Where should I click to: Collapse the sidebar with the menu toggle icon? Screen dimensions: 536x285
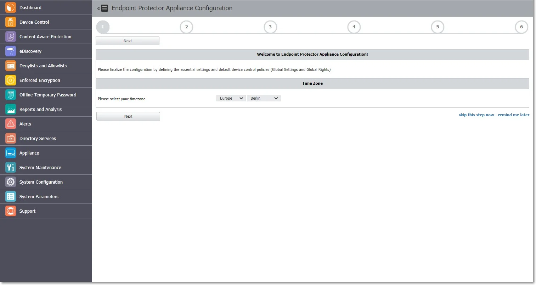[103, 8]
